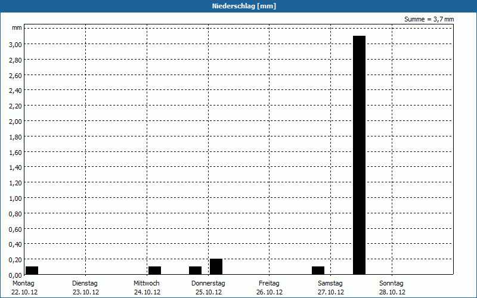
Task: Click the date 26.10.12
Action: pyautogui.click(x=270, y=293)
